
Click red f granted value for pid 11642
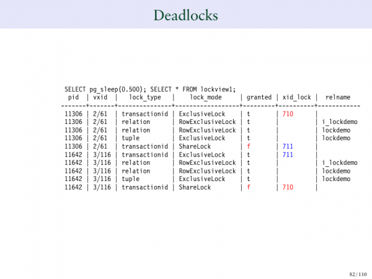248,187
